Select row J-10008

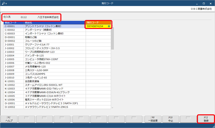click(57, 70)
